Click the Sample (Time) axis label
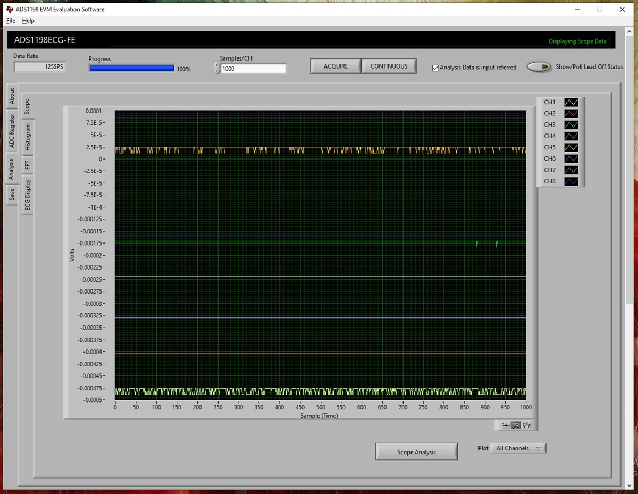This screenshot has width=638, height=494. (319, 416)
